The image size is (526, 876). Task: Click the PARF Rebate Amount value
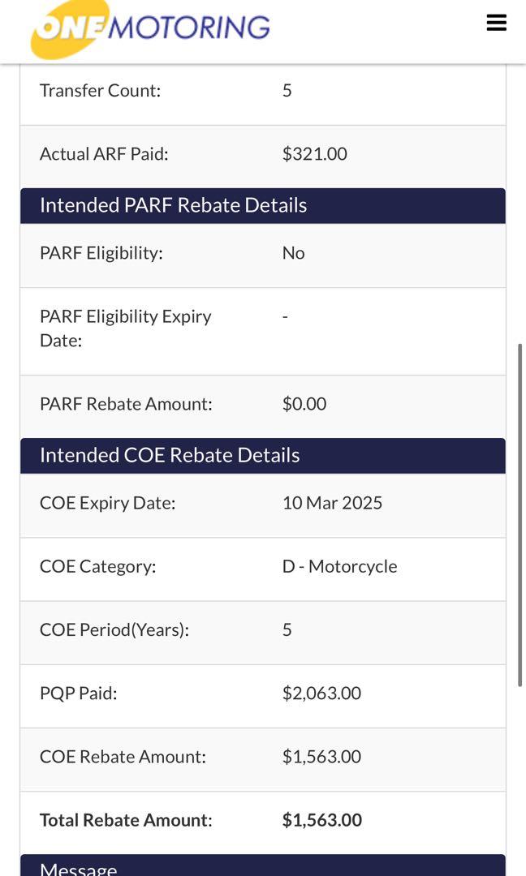[x=305, y=403]
